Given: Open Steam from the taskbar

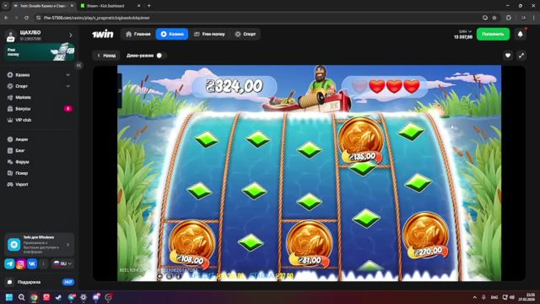Looking at the screenshot, I should [59, 297].
